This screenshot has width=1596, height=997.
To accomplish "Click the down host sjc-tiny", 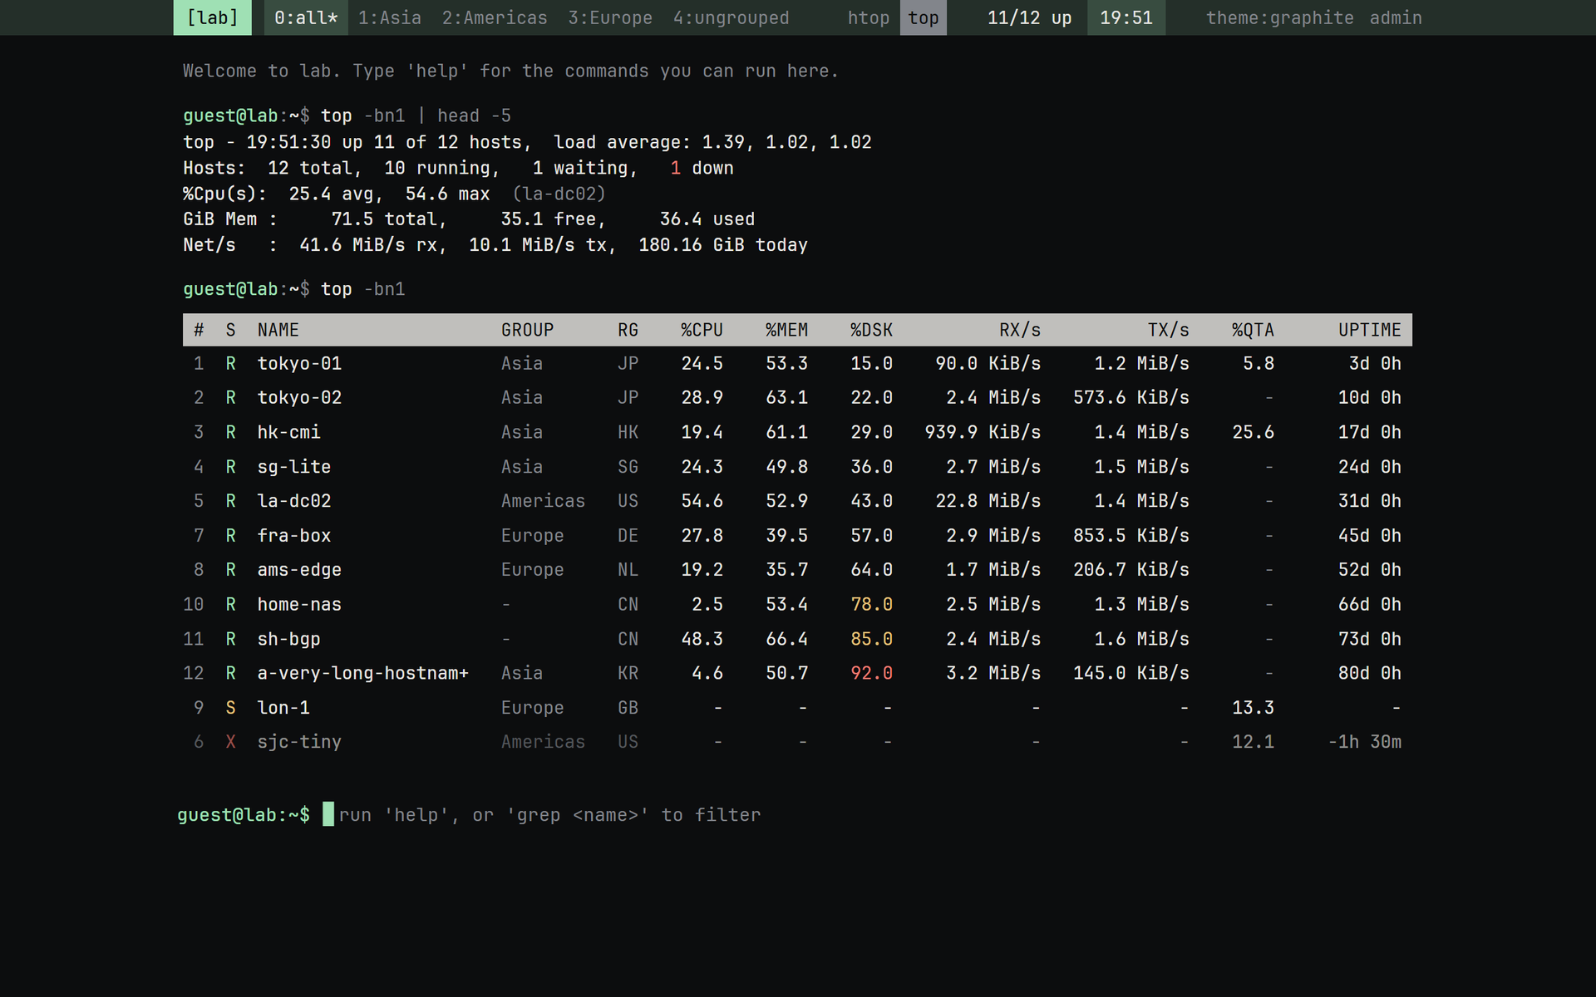I will coord(299,742).
